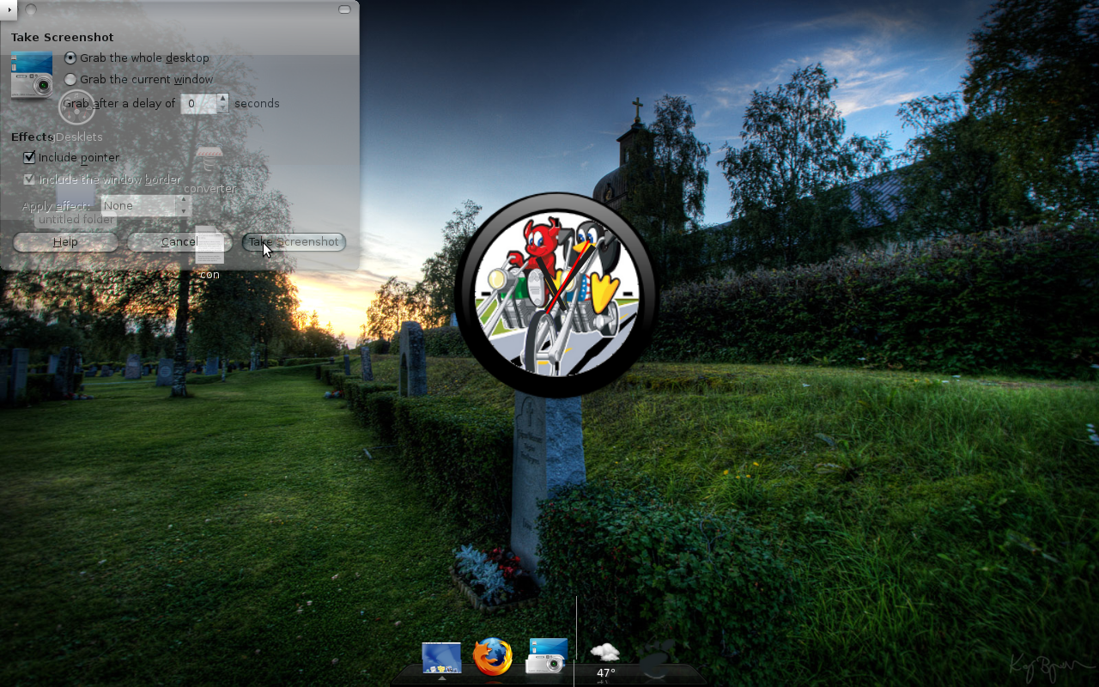Select Grab the current window option
This screenshot has width=1099, height=687.
tap(70, 79)
